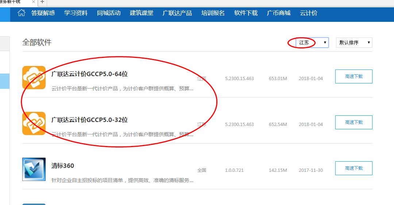Viewport: 394px width, 205px height.
Task: Select the date 2017-11-30
Action: pyautogui.click(x=311, y=170)
